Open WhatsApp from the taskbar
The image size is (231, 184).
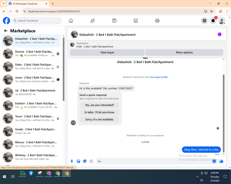[22, 173]
